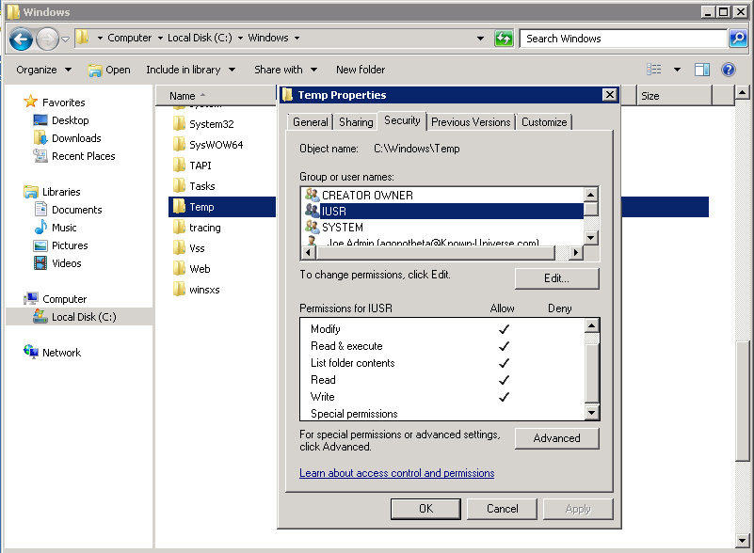Open the view options dropdown arrow
This screenshot has height=553, width=754.
pyautogui.click(x=677, y=70)
